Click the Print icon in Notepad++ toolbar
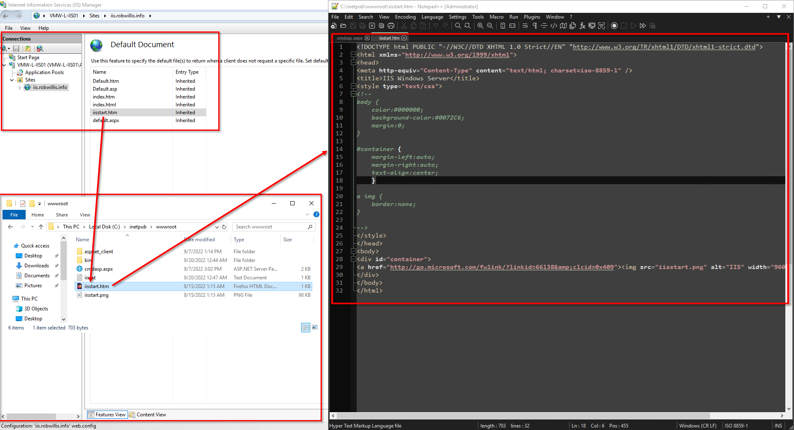Image resolution: width=794 pixels, height=430 pixels. [x=391, y=26]
